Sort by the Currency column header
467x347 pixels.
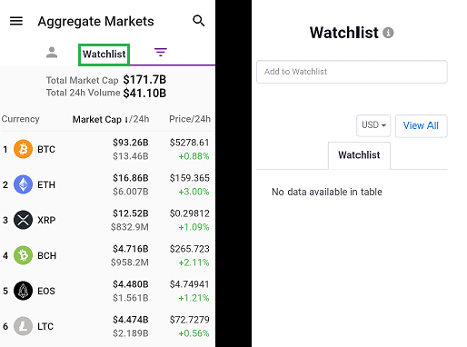21,119
